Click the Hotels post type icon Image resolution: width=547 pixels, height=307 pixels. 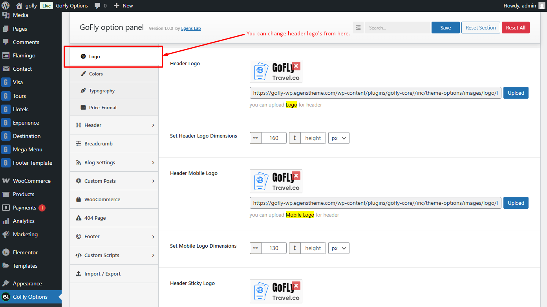click(6, 109)
